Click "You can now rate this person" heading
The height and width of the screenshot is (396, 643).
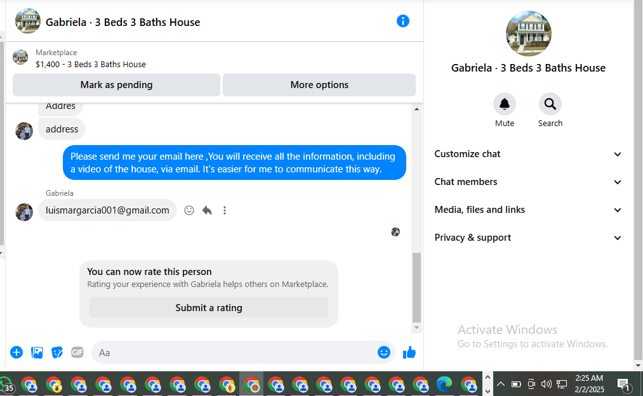(149, 272)
